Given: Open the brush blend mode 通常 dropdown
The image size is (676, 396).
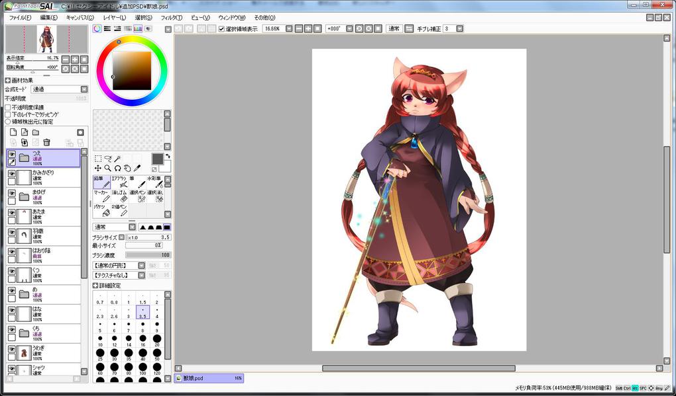Looking at the screenshot, I should click(x=132, y=227).
